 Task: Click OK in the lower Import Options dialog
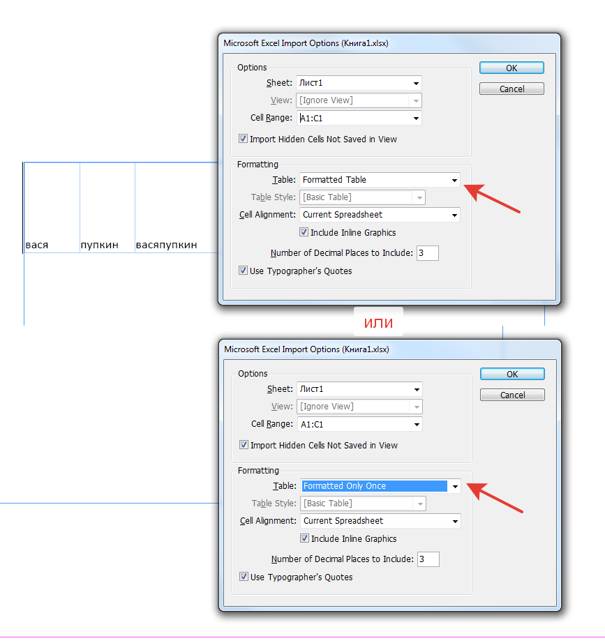click(512, 374)
